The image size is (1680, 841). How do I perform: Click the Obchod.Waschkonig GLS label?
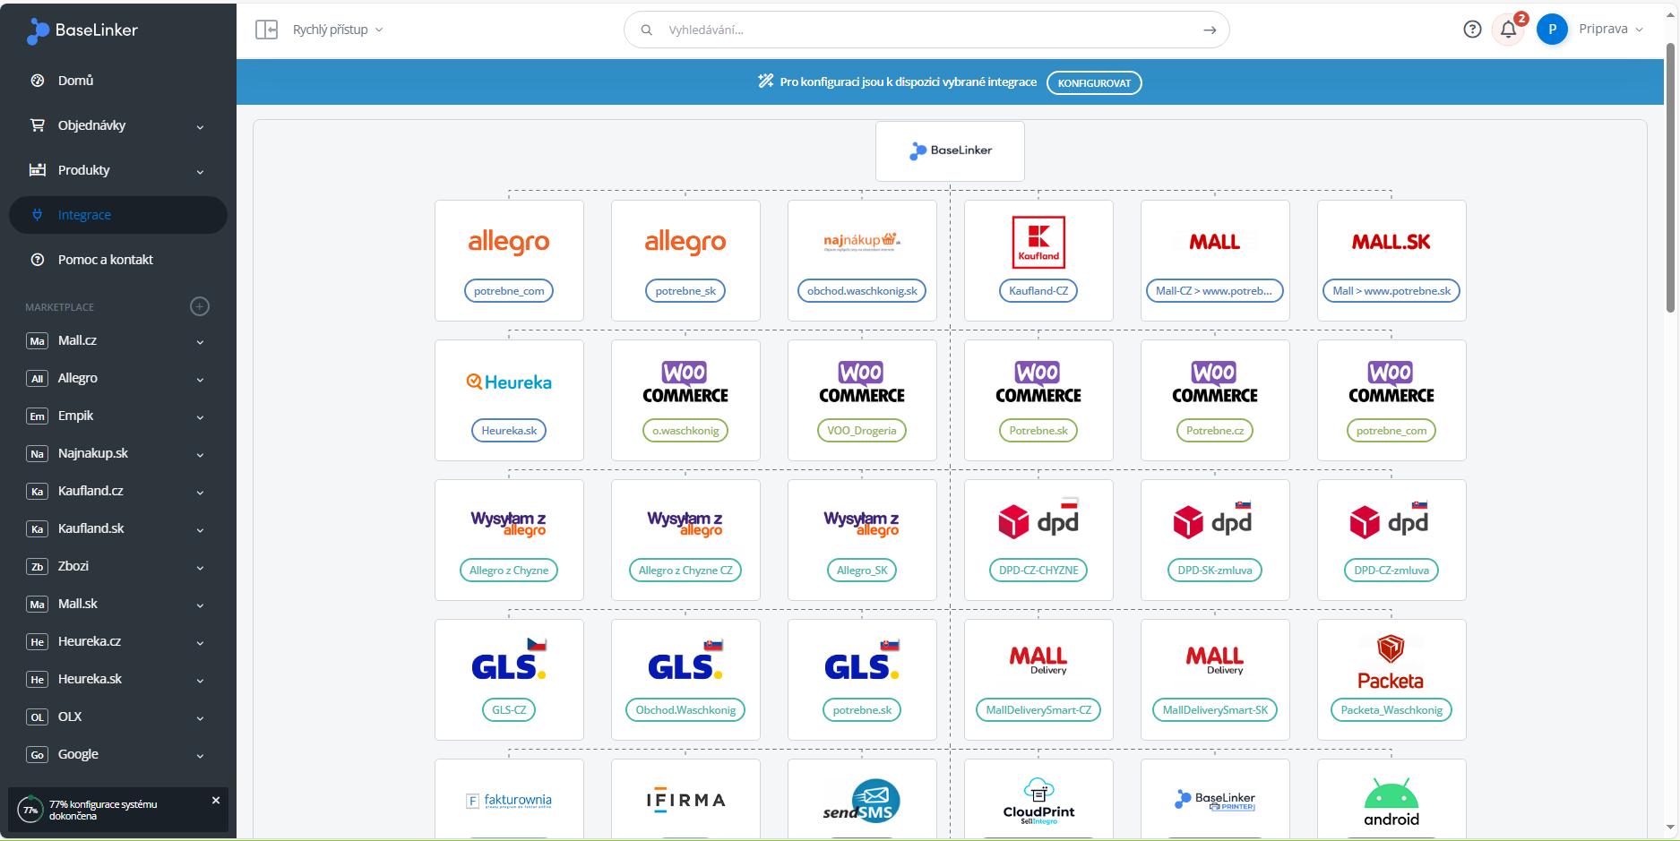point(685,710)
